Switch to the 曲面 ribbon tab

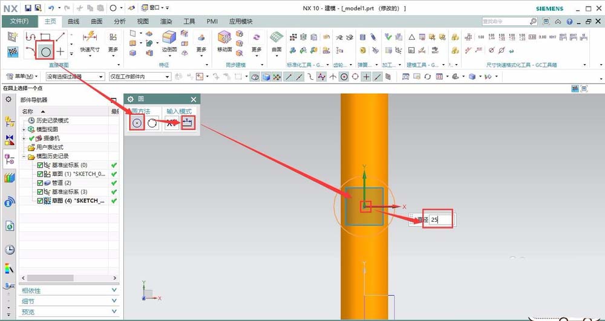pyautogui.click(x=97, y=22)
